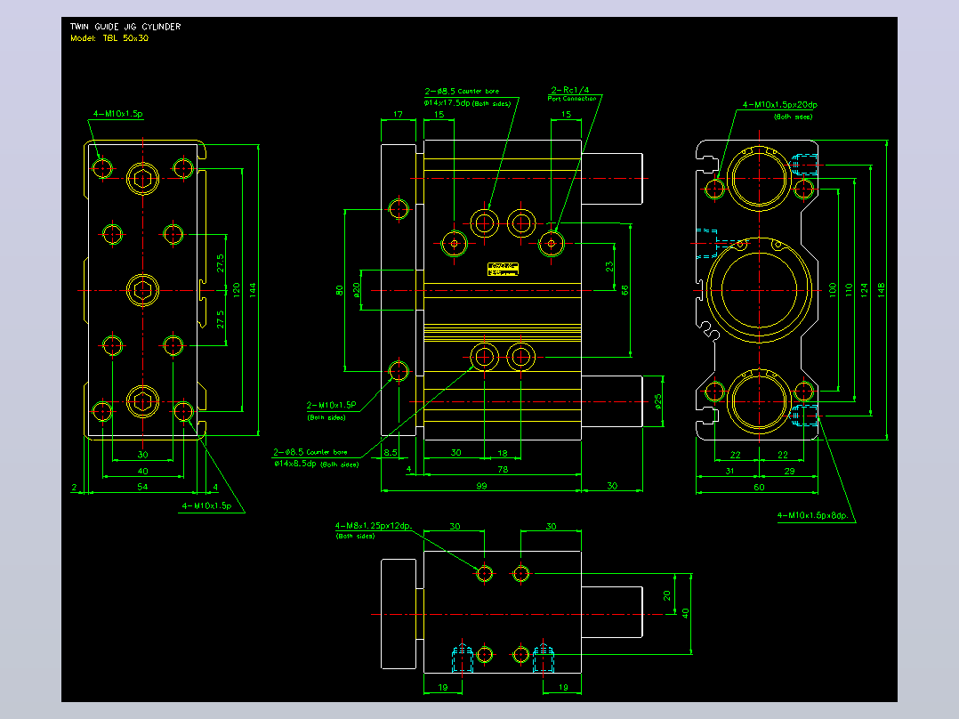Pick the "31" dimension value
The image size is (959, 719).
click(x=729, y=471)
